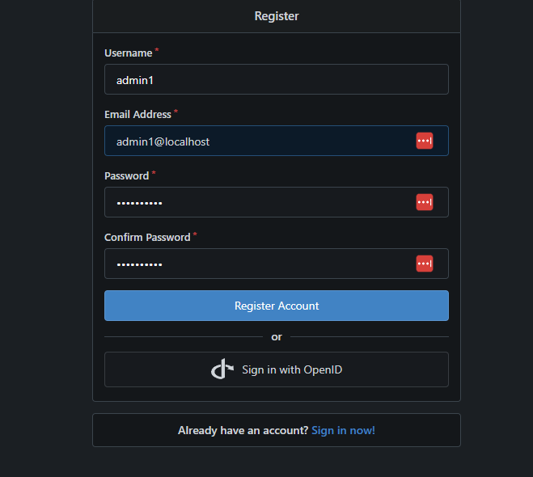The height and width of the screenshot is (477, 533).
Task: Click the required asterisk next to Email Address
Action: point(176,112)
